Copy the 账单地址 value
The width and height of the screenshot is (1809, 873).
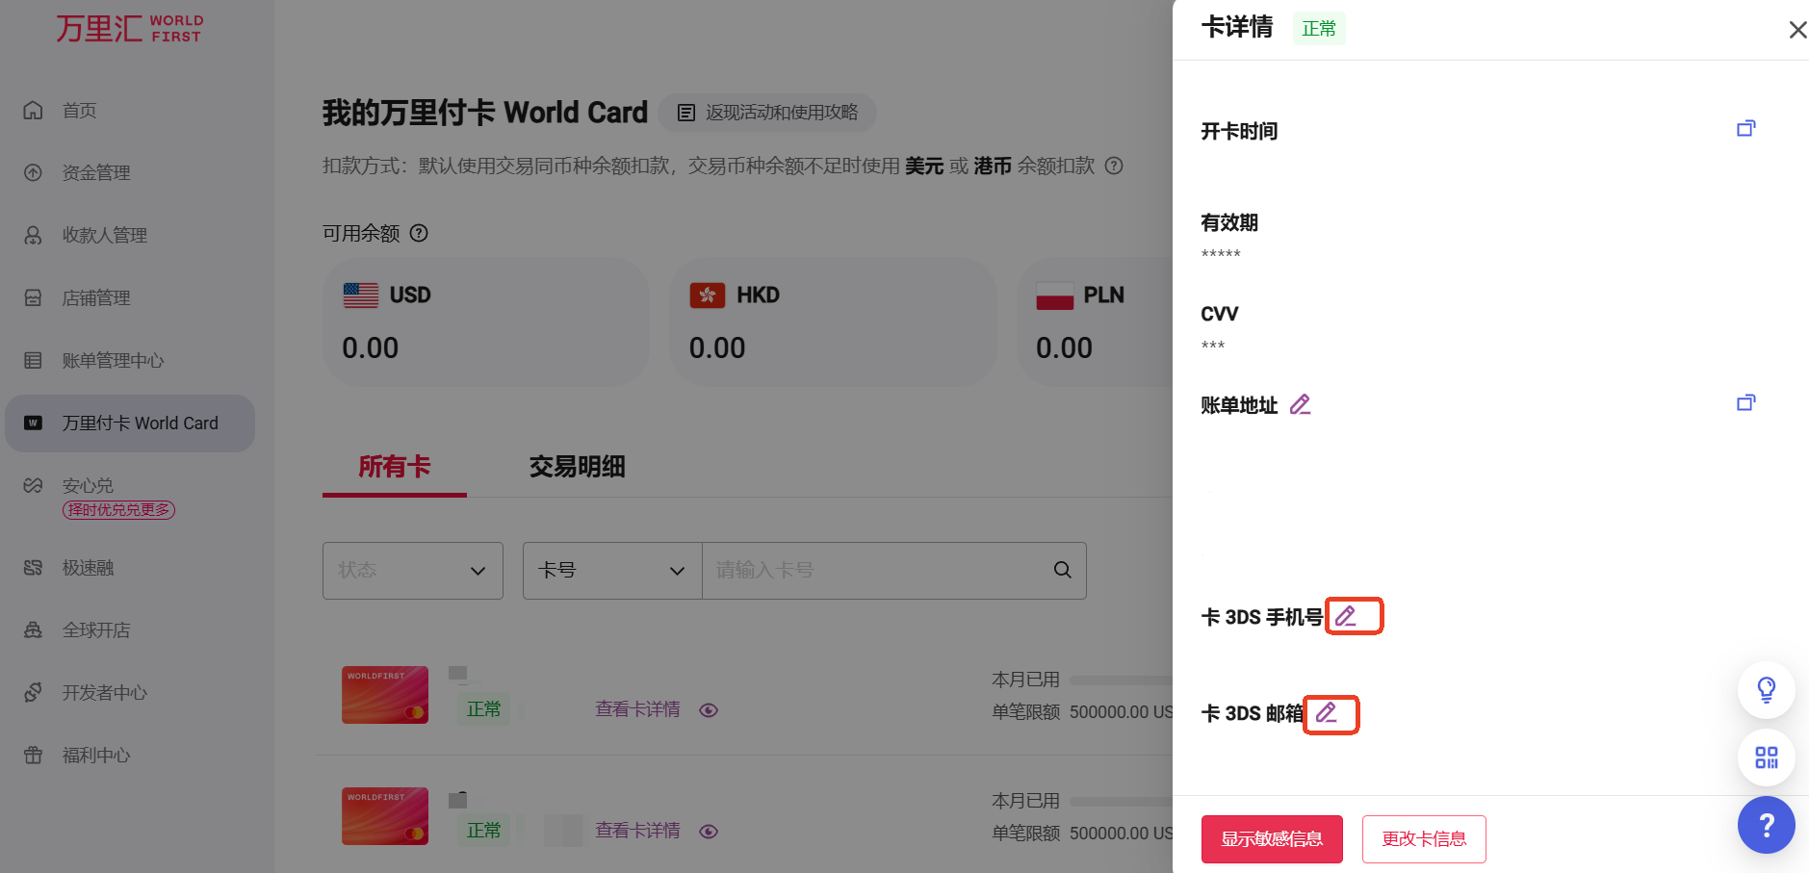pos(1745,403)
